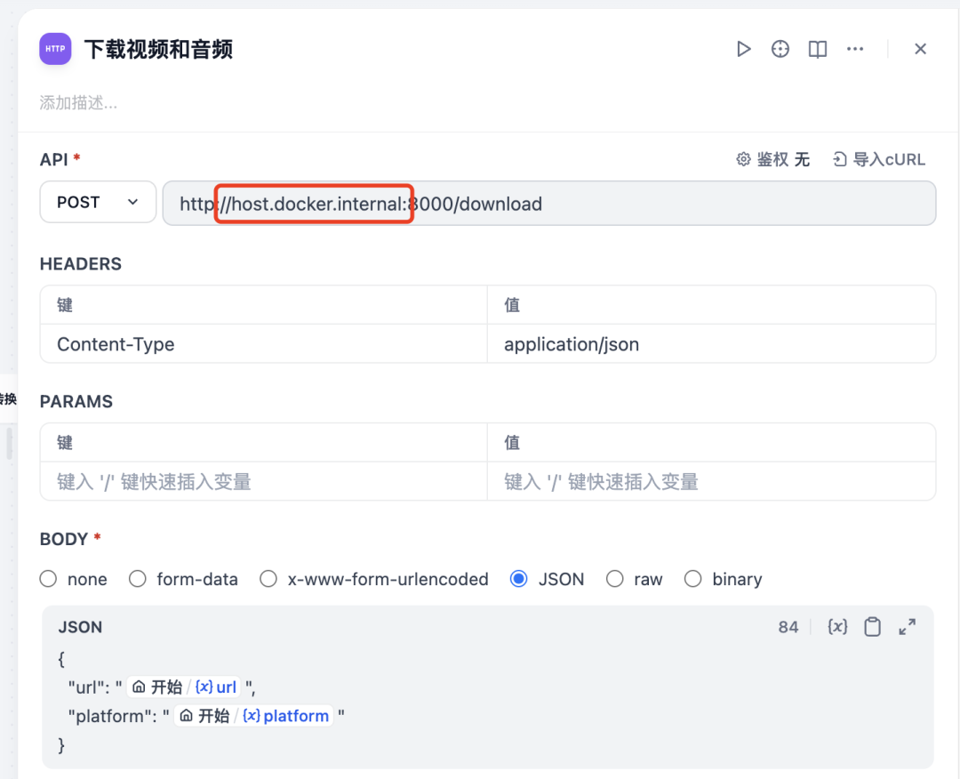The height and width of the screenshot is (779, 960).
Task: Click the purple HTTP node icon
Action: point(55,49)
